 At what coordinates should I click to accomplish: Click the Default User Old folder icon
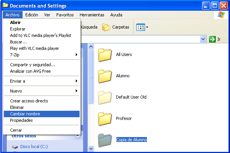point(104,97)
